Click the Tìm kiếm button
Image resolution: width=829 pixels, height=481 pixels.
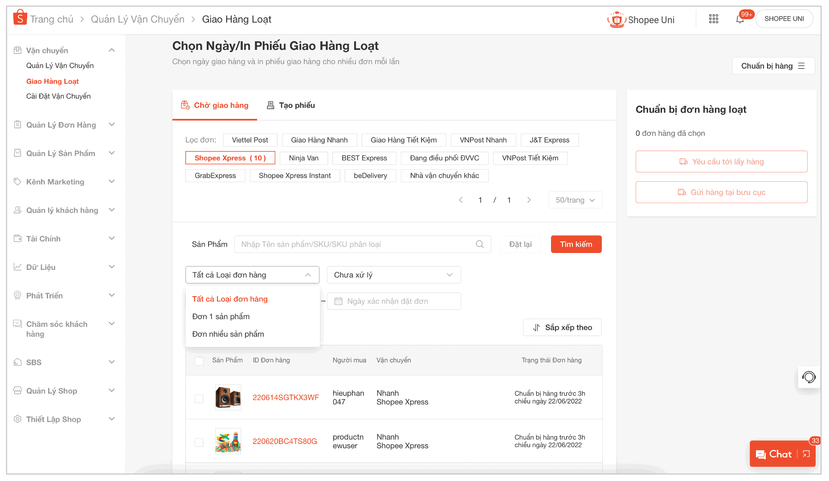tap(576, 244)
